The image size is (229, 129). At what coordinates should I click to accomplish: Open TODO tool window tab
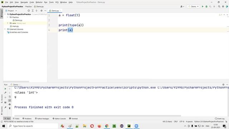tap(16, 119)
